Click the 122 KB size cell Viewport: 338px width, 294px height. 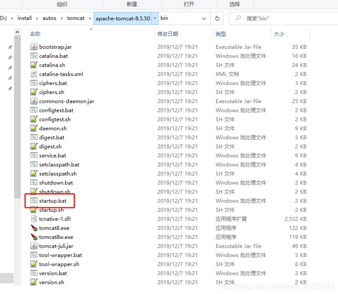pyautogui.click(x=298, y=228)
